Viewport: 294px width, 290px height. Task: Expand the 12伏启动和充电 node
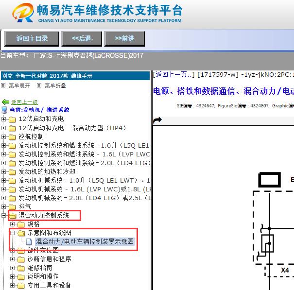coord(3,119)
